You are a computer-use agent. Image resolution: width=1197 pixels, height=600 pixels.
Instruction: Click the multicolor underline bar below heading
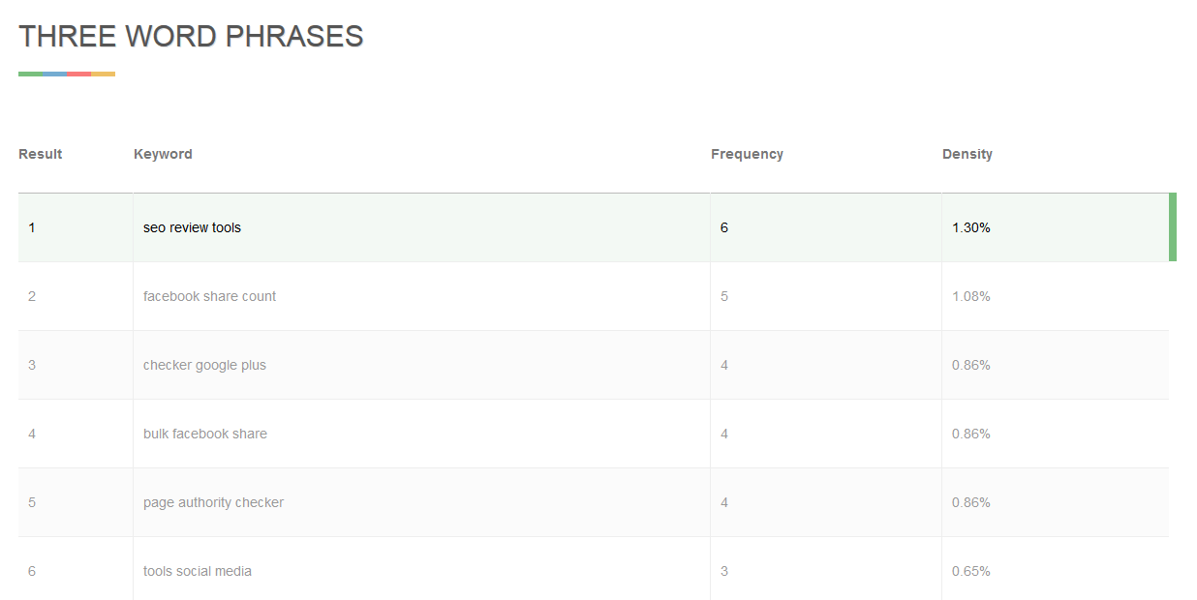(67, 74)
